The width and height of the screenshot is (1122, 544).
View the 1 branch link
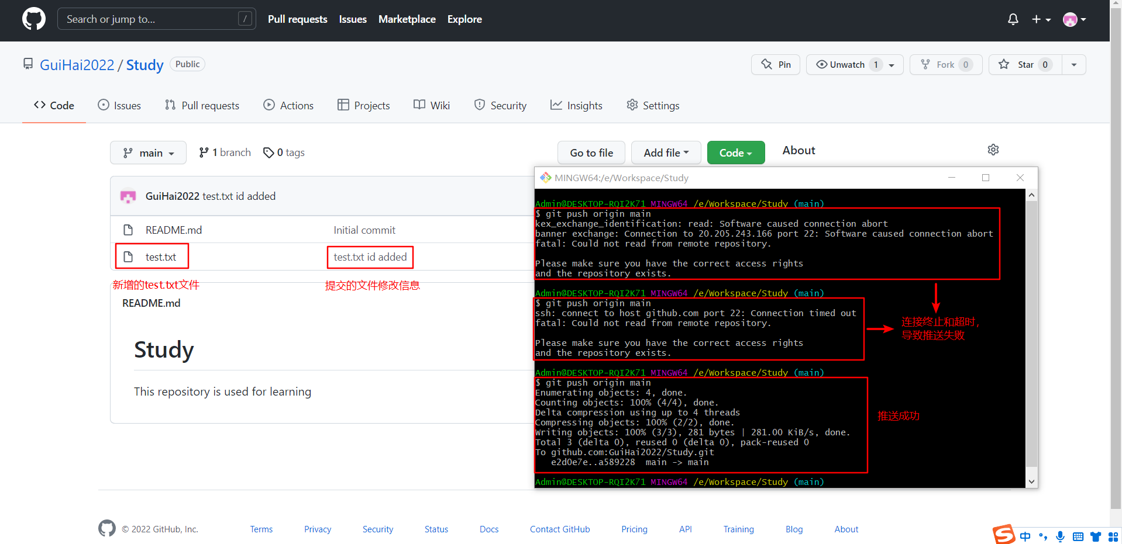pos(225,153)
